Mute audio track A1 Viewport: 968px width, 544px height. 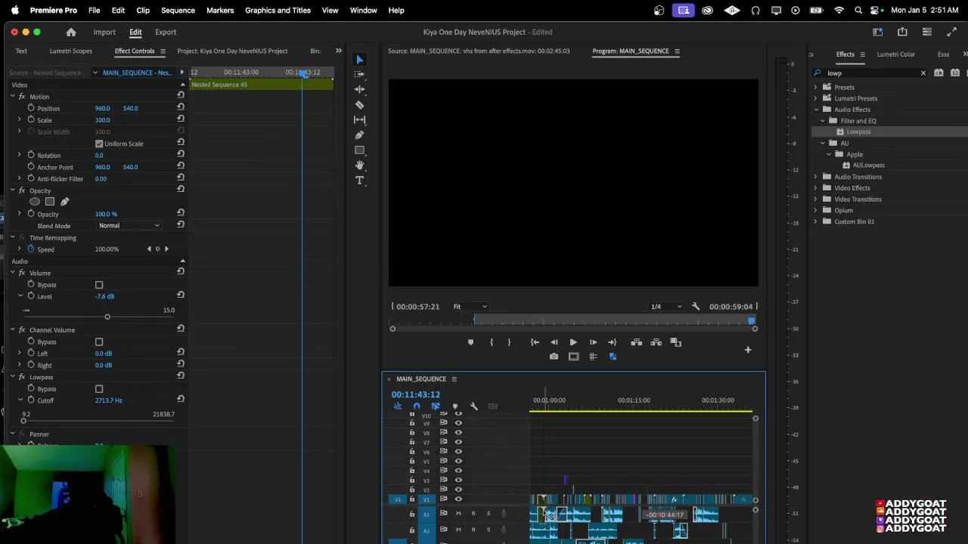[458, 514]
